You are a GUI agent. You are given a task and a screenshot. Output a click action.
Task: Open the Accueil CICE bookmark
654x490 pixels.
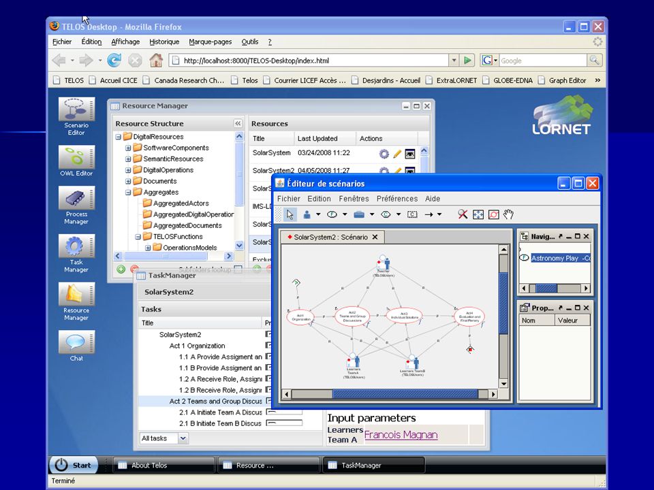114,80
